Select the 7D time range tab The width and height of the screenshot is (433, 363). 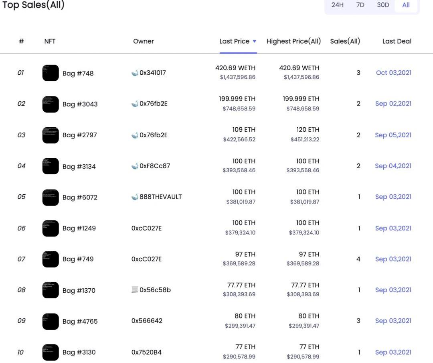[360, 5]
